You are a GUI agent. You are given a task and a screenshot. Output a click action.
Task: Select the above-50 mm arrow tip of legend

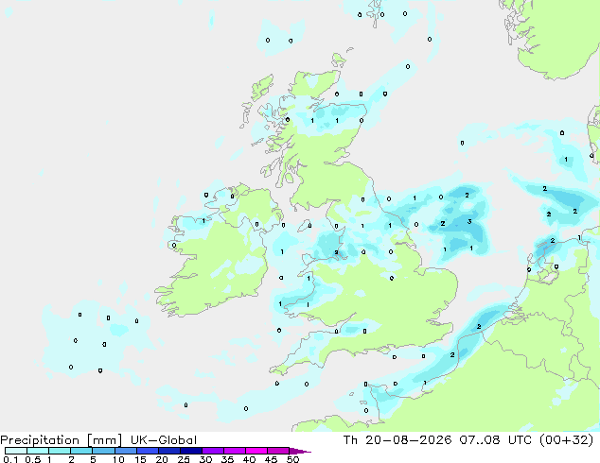pos(300,451)
